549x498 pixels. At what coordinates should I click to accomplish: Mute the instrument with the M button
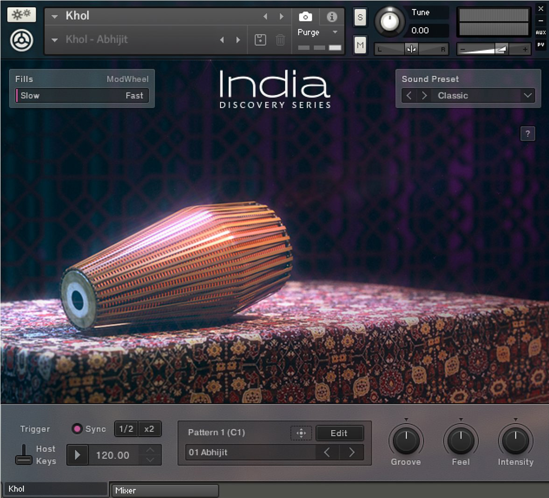(x=360, y=45)
